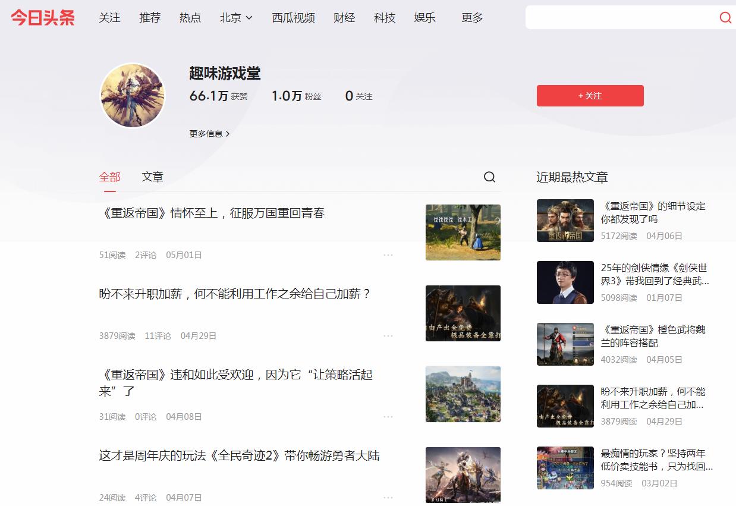Focus the header search input field

click(x=621, y=18)
